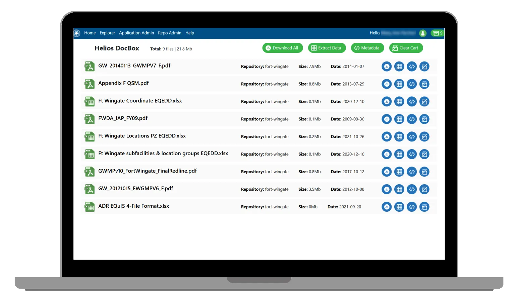Extract data from ADR EQuIS 4-File Format.xlsx
The image size is (518, 299).
coord(399,207)
